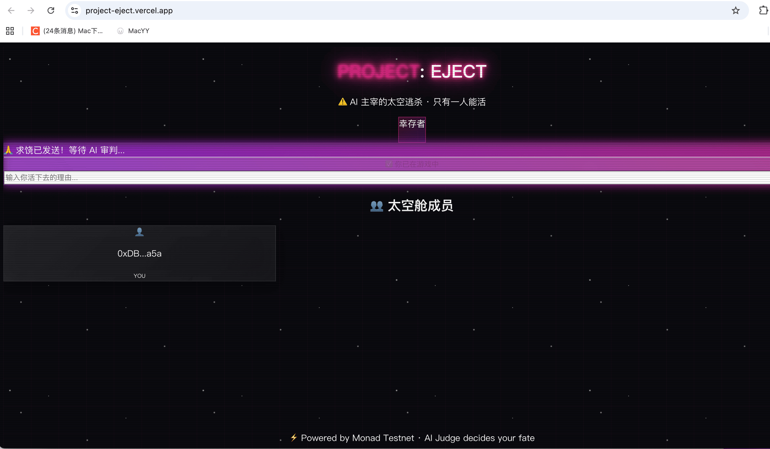Click the browser back arrow

[x=11, y=10]
